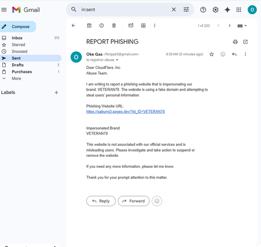
Task: Go back to Sent list arrow
Action: pyautogui.click(x=74, y=26)
